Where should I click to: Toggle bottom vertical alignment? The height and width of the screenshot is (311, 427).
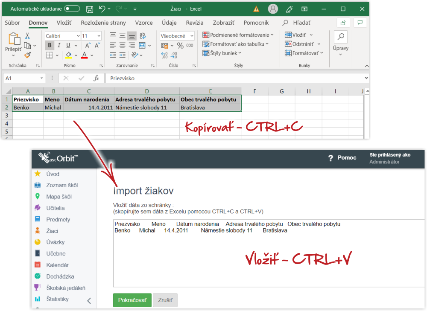132,36
